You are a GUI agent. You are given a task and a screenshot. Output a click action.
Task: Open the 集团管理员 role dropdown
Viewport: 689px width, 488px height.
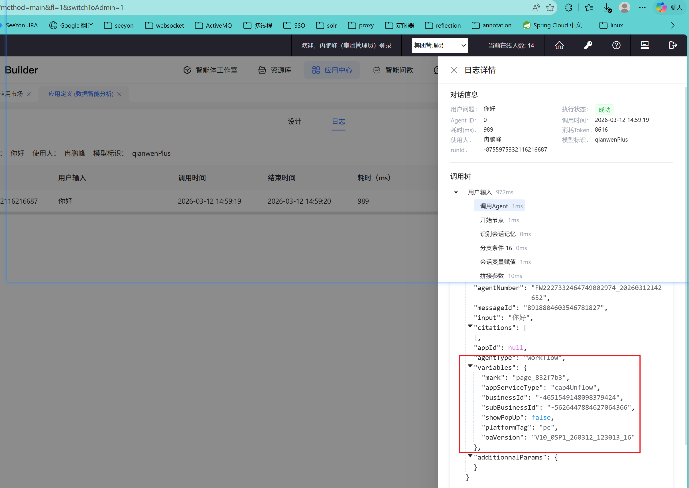pyautogui.click(x=440, y=45)
